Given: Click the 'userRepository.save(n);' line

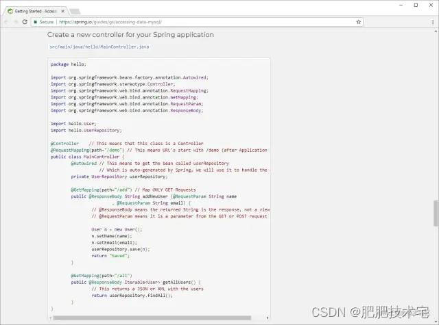Looking at the screenshot, I should point(121,249).
